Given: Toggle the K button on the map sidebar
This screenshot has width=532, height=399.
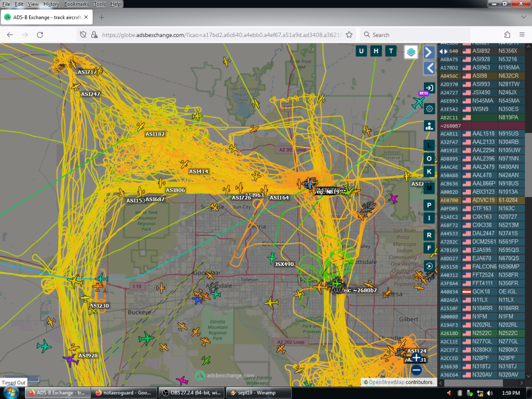Looking at the screenshot, I should click(429, 171).
